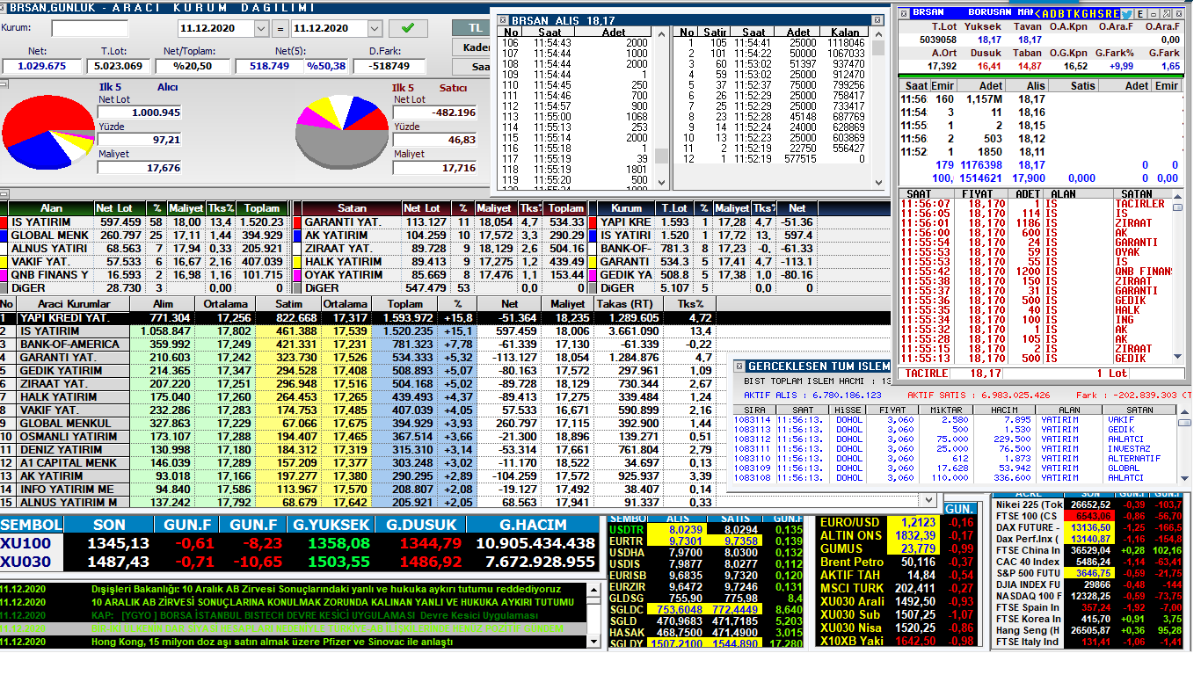
Task: Collapse pie chart section with minus icon
Action: 4,83
